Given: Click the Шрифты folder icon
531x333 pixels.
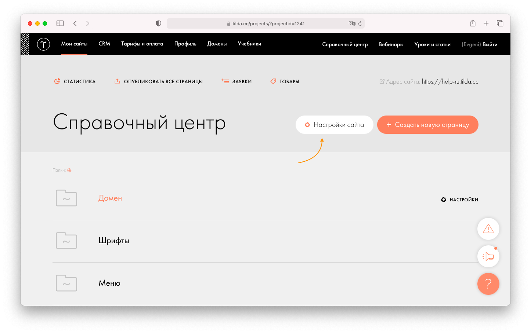Looking at the screenshot, I should 66,241.
